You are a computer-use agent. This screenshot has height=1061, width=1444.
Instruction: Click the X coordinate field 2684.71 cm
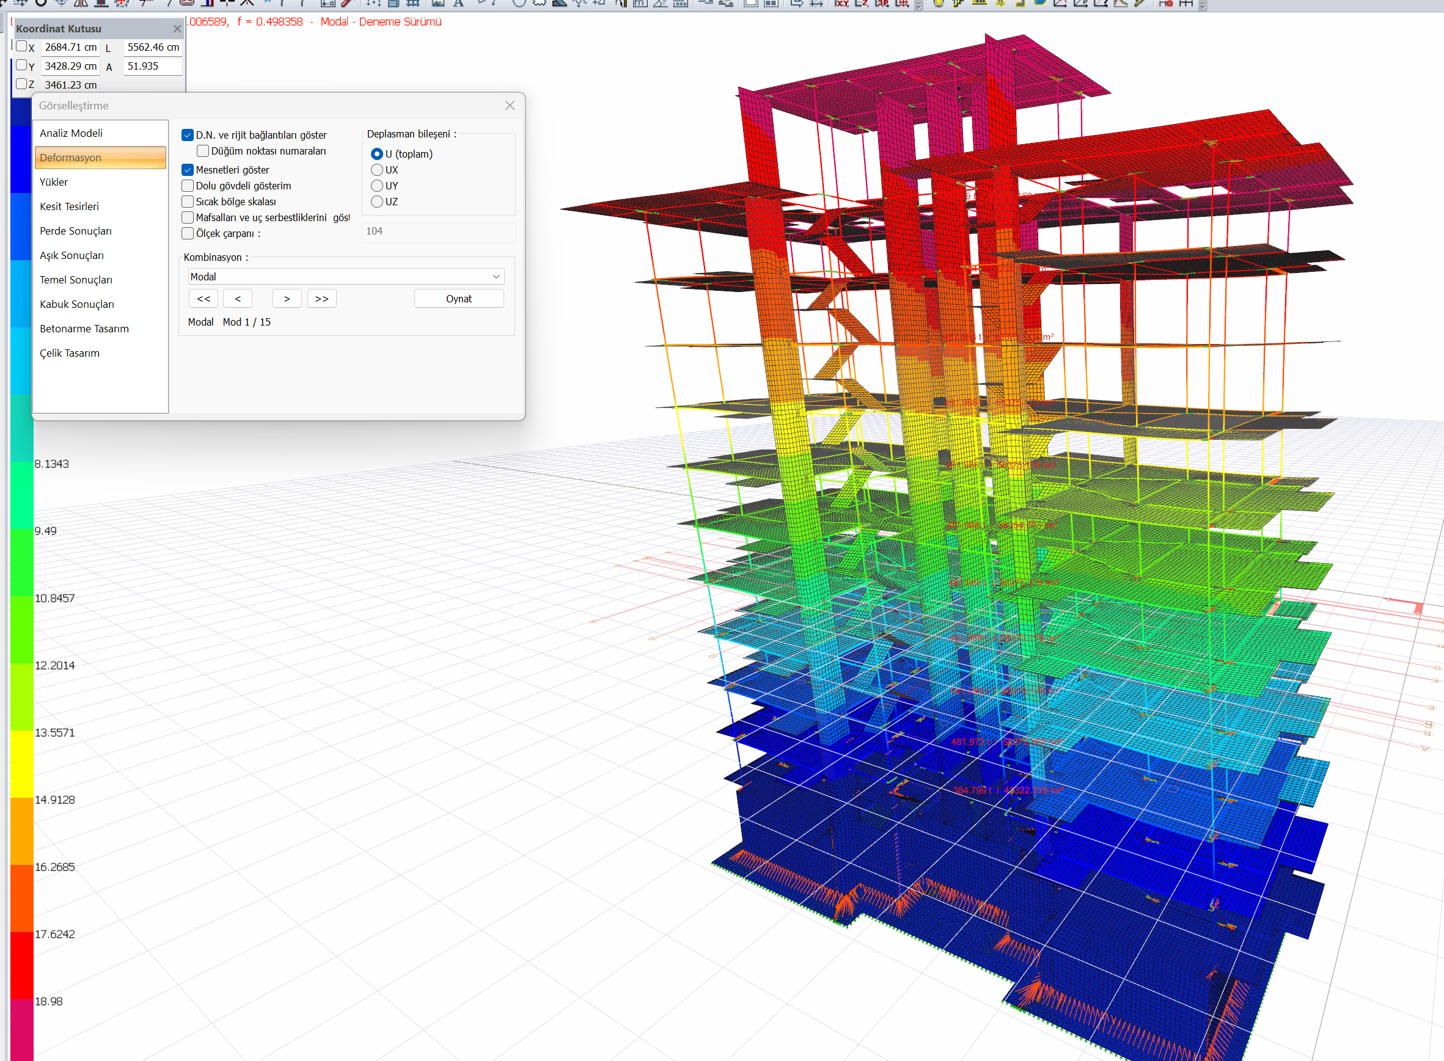(71, 48)
